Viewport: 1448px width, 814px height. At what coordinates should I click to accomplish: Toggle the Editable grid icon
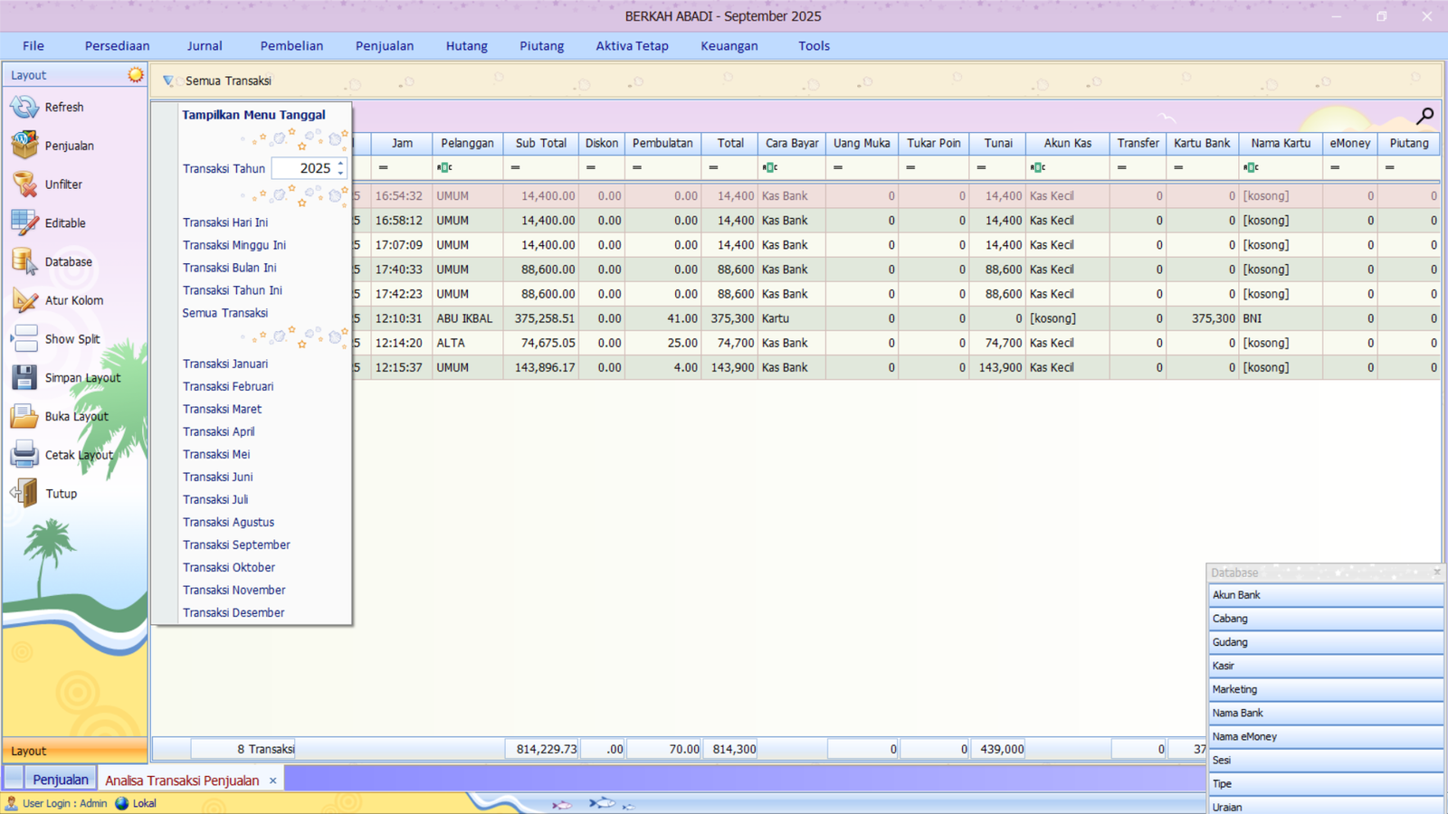[x=24, y=223]
